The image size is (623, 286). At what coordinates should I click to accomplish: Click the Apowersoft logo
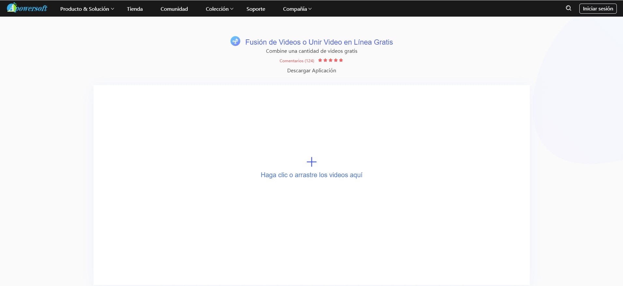click(x=27, y=8)
